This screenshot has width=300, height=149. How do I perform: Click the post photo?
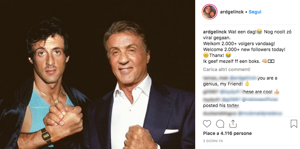(98, 74)
